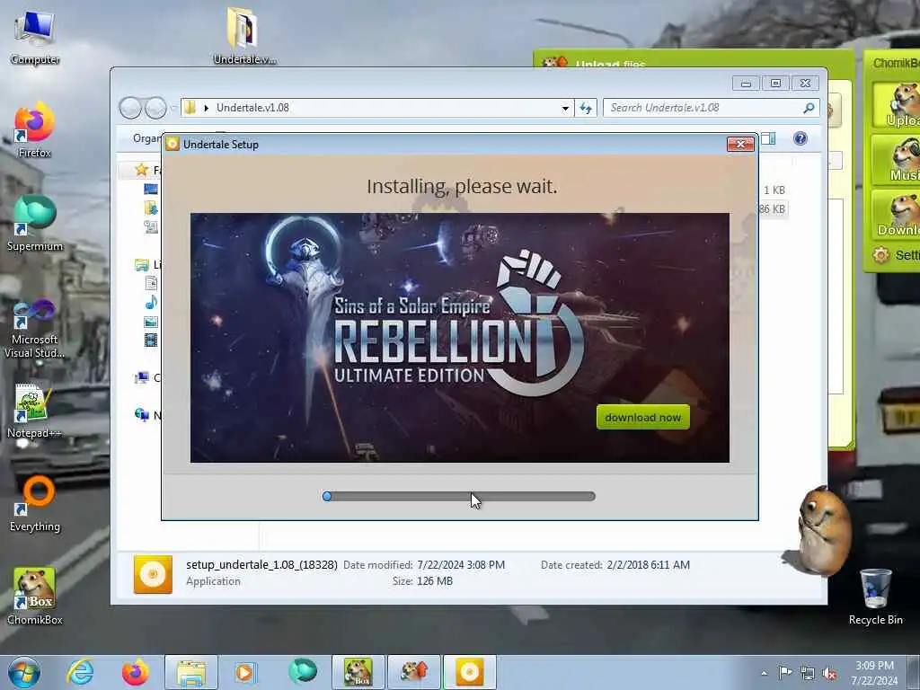
Task: Maximize the Explorer window
Action: pyautogui.click(x=775, y=84)
